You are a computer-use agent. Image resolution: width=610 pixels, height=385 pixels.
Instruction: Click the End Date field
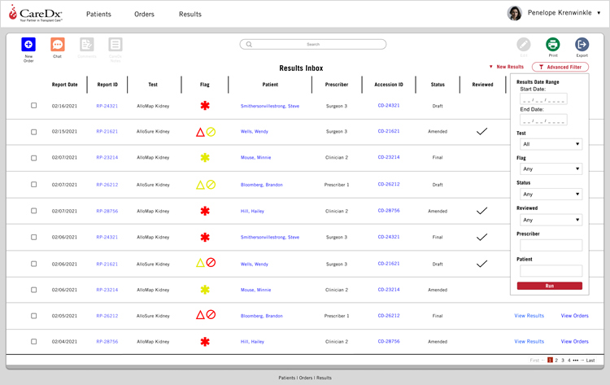[x=543, y=120]
